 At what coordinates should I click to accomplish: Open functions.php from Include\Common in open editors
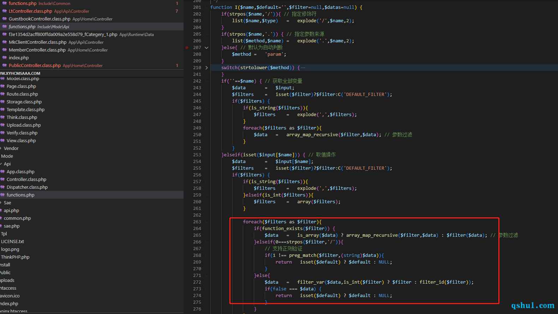pyautogui.click(x=92, y=3)
